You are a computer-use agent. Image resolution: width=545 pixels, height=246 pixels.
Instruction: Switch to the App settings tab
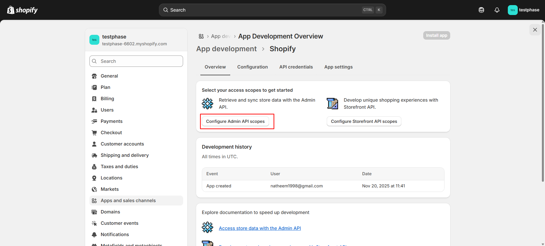pos(339,67)
